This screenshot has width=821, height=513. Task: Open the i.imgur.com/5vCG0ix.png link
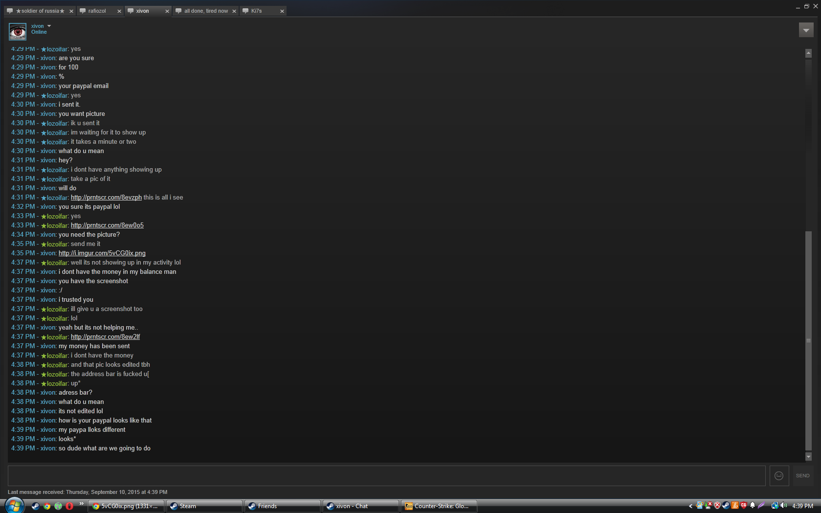coord(102,253)
